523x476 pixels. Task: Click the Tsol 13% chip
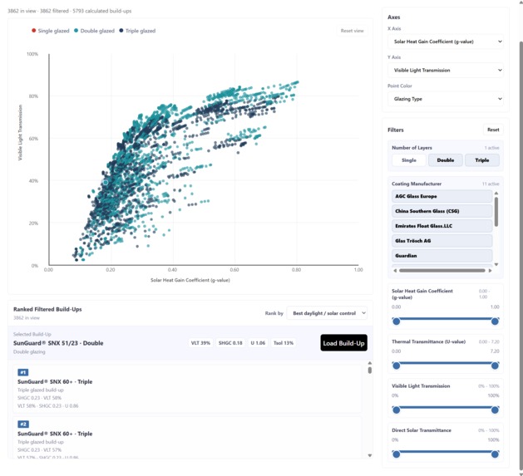tap(284, 343)
